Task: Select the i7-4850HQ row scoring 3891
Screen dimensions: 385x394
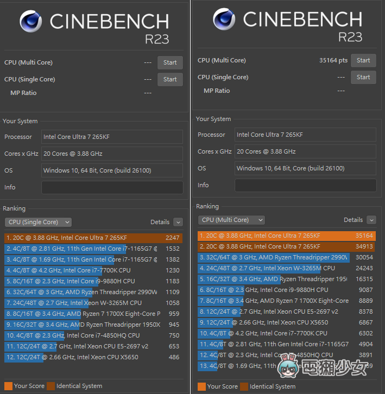Action: coord(287,355)
